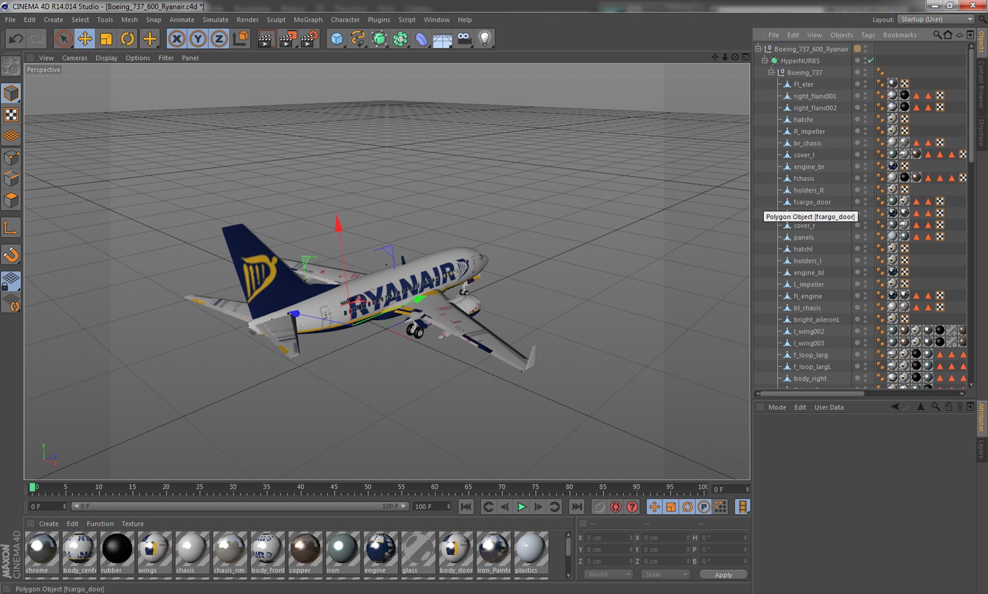
Task: Open the spline pen tools
Action: 358,38
